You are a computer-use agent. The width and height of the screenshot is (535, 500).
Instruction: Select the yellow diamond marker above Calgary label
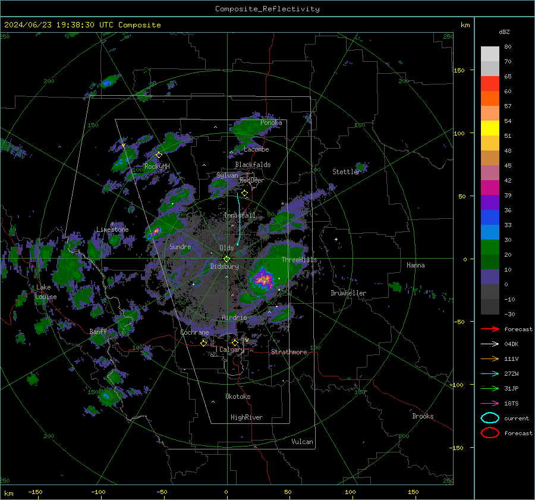pyautogui.click(x=235, y=342)
